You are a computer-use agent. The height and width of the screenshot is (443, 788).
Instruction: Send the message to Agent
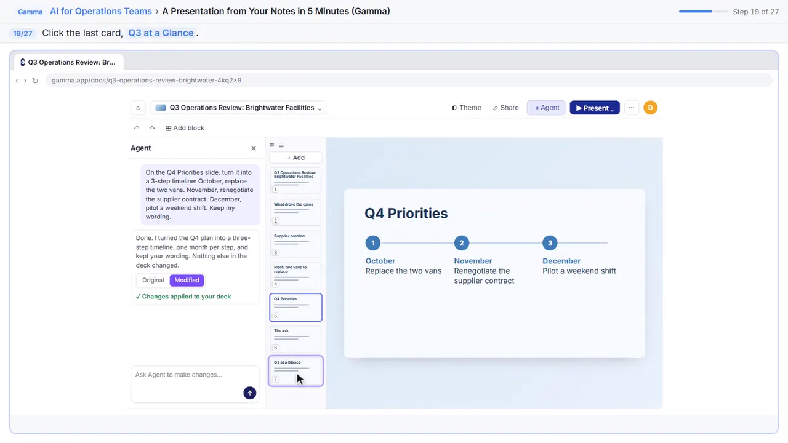point(249,393)
